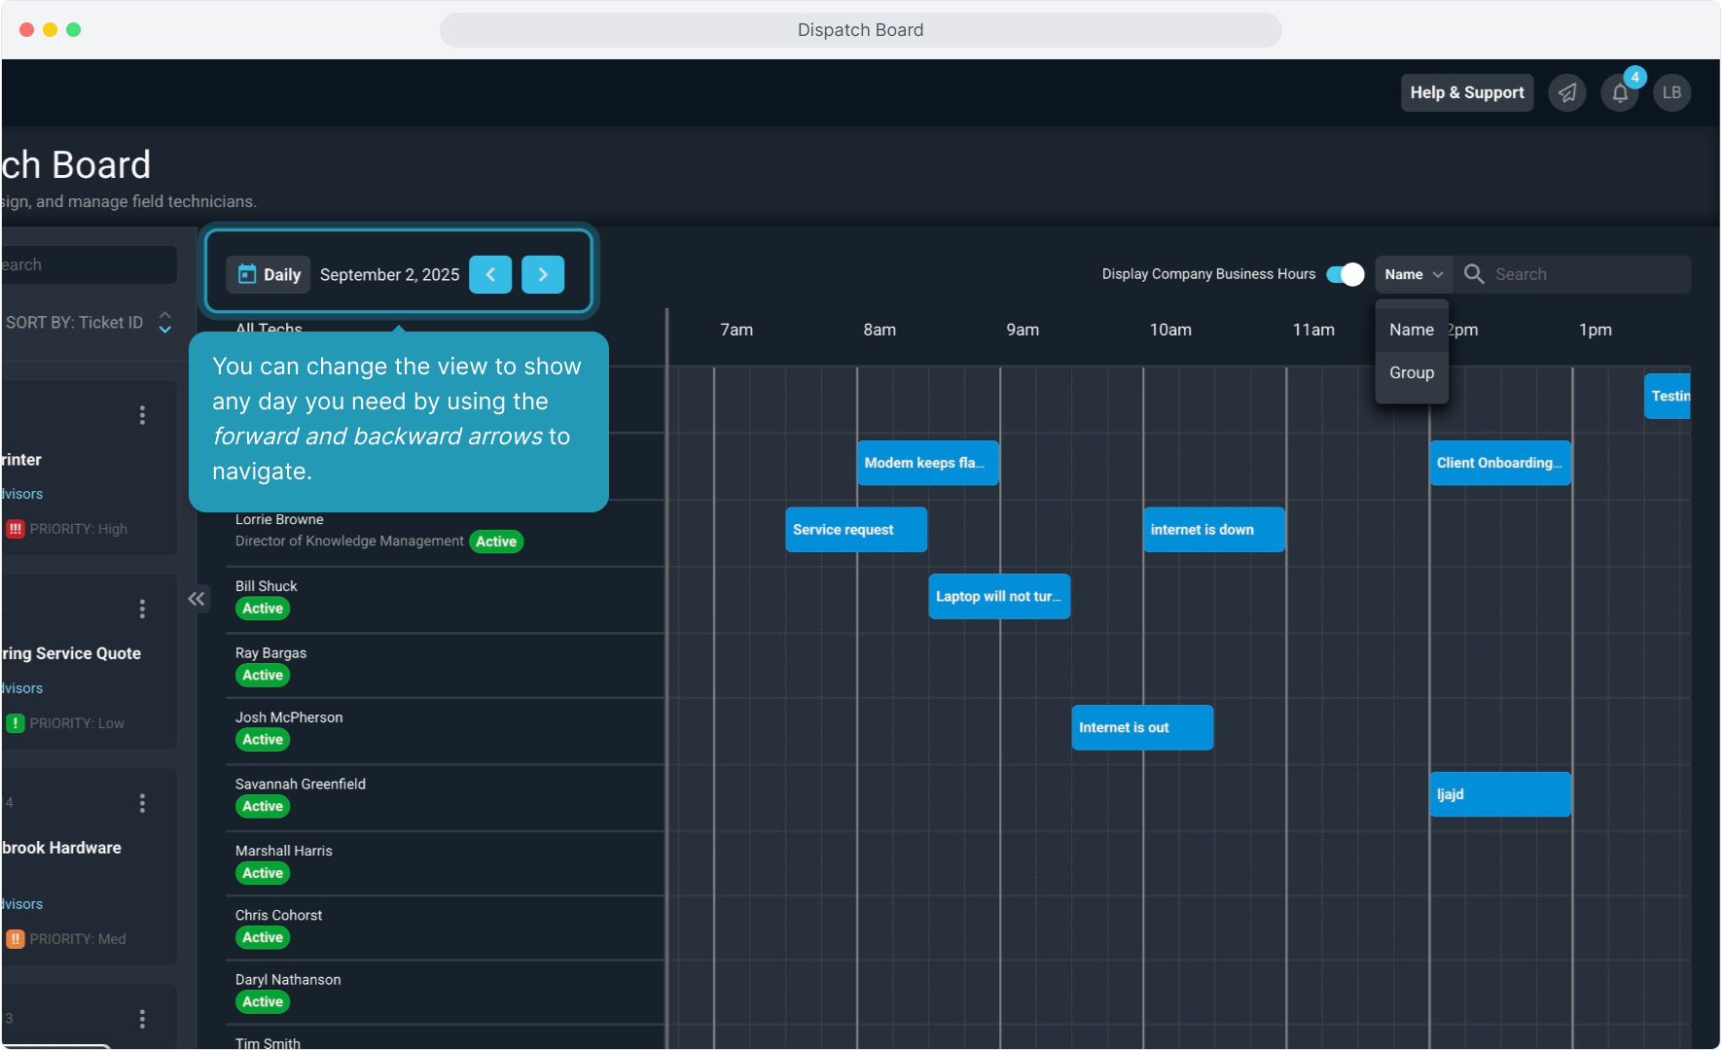Click the Help & Support button
1722x1050 pixels.
point(1466,93)
